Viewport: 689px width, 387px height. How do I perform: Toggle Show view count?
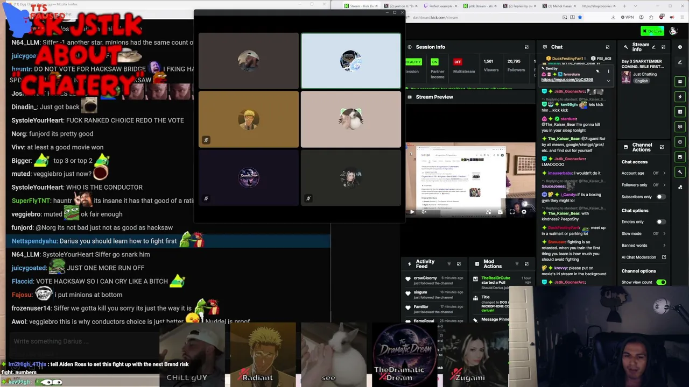[661, 282]
